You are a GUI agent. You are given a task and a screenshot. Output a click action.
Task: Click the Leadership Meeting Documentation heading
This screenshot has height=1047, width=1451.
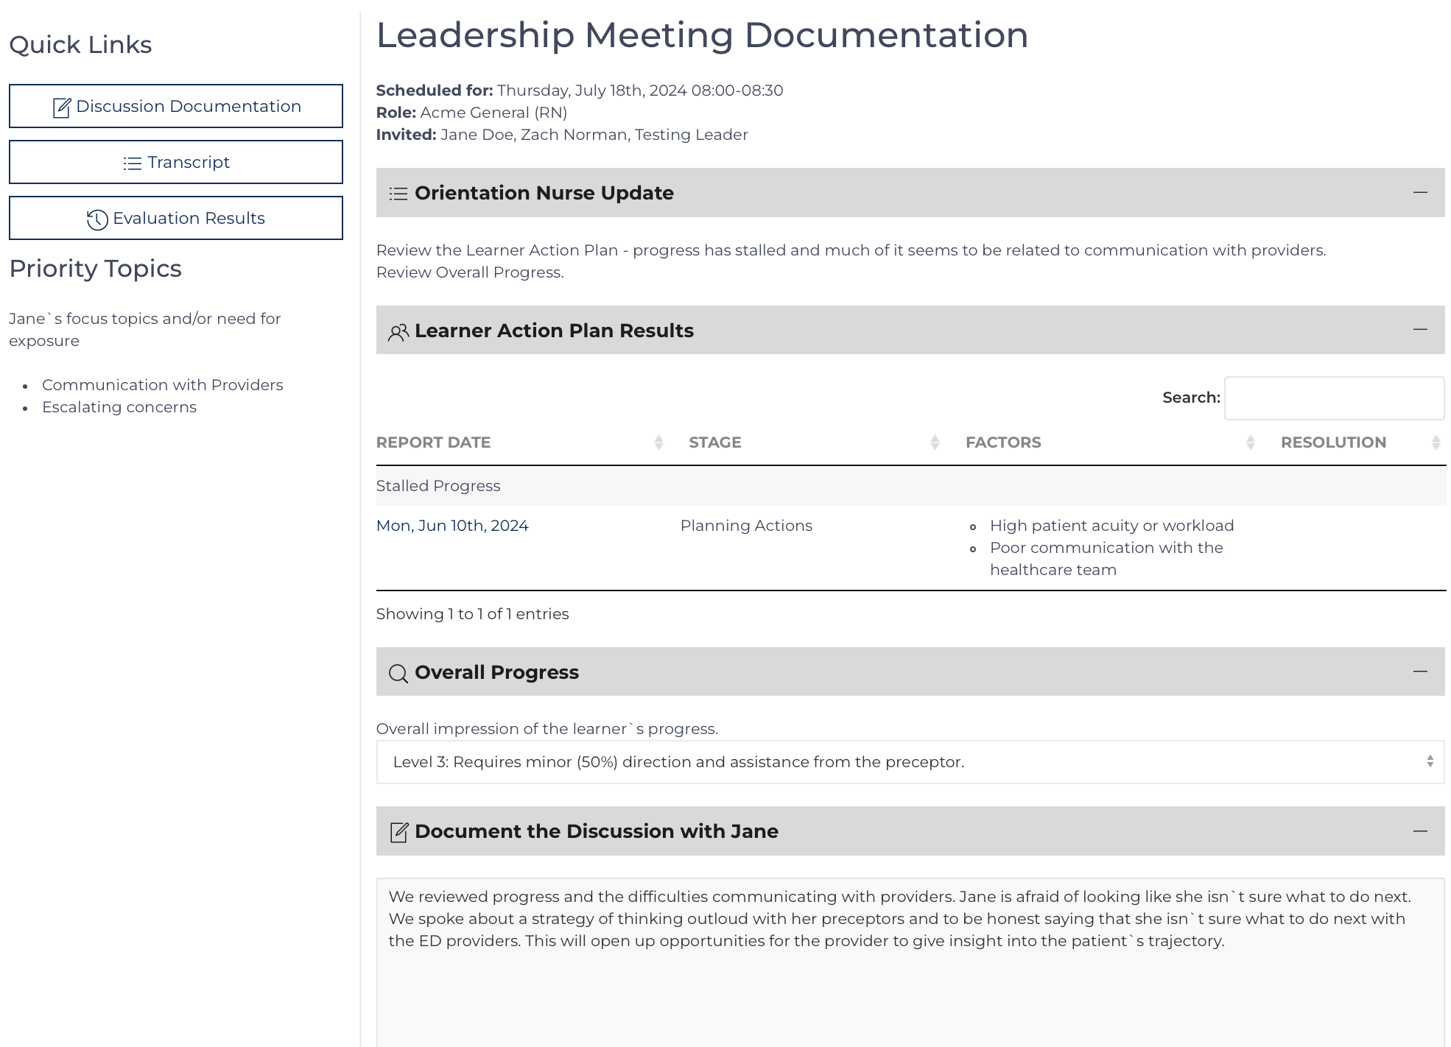pyautogui.click(x=702, y=35)
